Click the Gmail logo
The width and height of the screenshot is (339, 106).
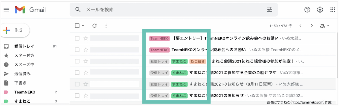click(30, 10)
